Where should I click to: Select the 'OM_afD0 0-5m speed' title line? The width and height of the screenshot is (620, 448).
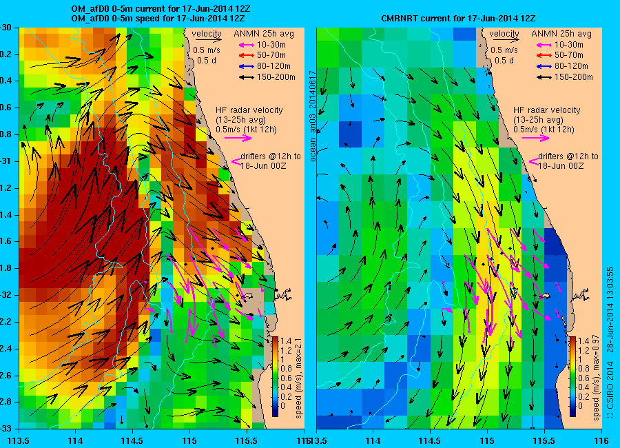[158, 19]
